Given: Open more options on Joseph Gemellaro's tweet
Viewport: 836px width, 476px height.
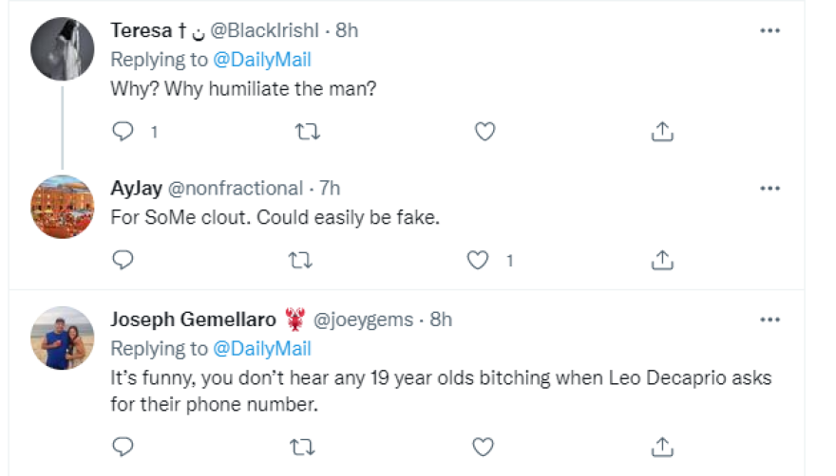Looking at the screenshot, I should click(770, 320).
